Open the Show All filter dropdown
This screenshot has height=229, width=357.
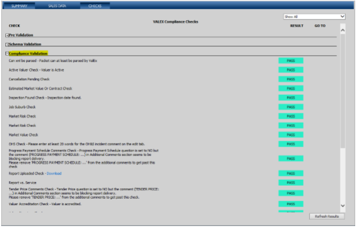point(314,17)
